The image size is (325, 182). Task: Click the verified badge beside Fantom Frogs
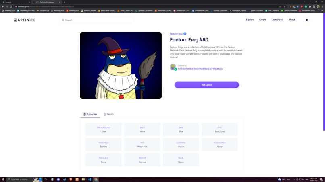tap(185, 34)
